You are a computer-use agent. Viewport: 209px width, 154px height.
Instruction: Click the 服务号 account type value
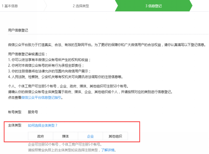click(x=33, y=112)
